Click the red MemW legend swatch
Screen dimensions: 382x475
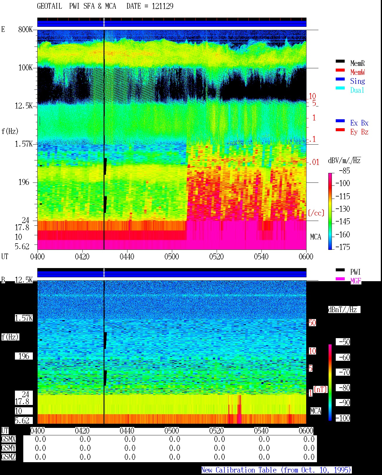coord(340,70)
